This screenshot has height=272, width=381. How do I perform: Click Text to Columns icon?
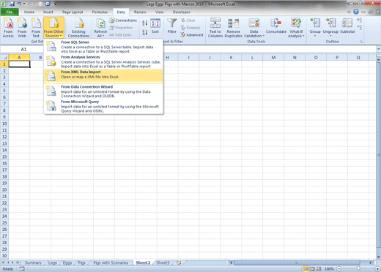(215, 28)
